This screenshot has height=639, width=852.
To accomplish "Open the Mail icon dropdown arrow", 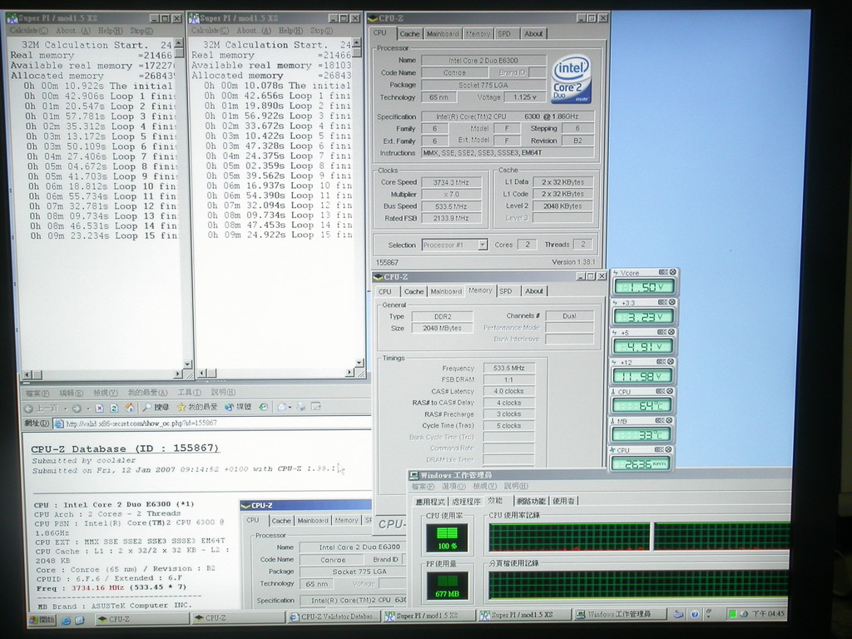I will point(290,407).
